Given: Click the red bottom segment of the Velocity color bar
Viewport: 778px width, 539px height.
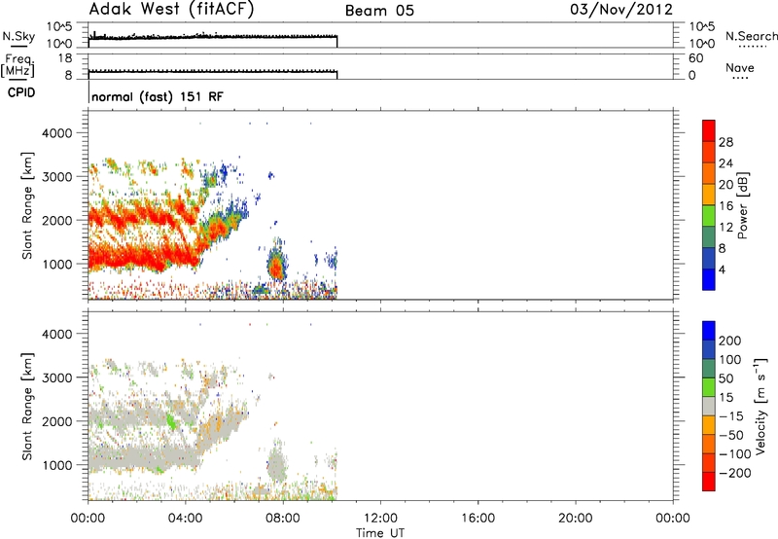Looking at the screenshot, I should [709, 482].
